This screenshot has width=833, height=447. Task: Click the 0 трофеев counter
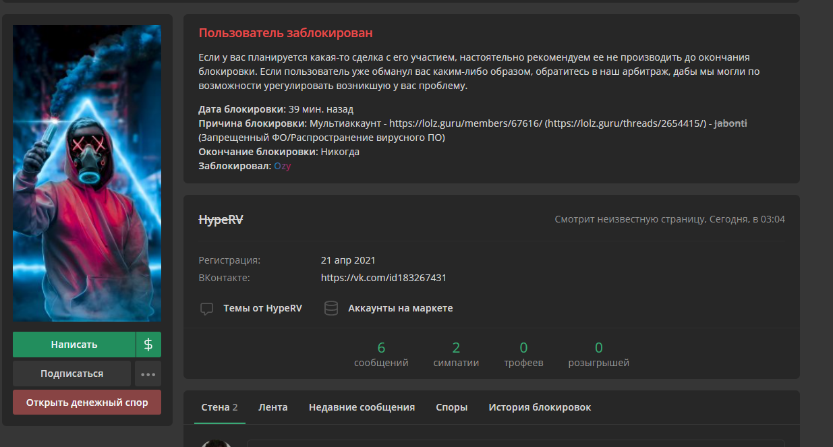click(x=523, y=355)
